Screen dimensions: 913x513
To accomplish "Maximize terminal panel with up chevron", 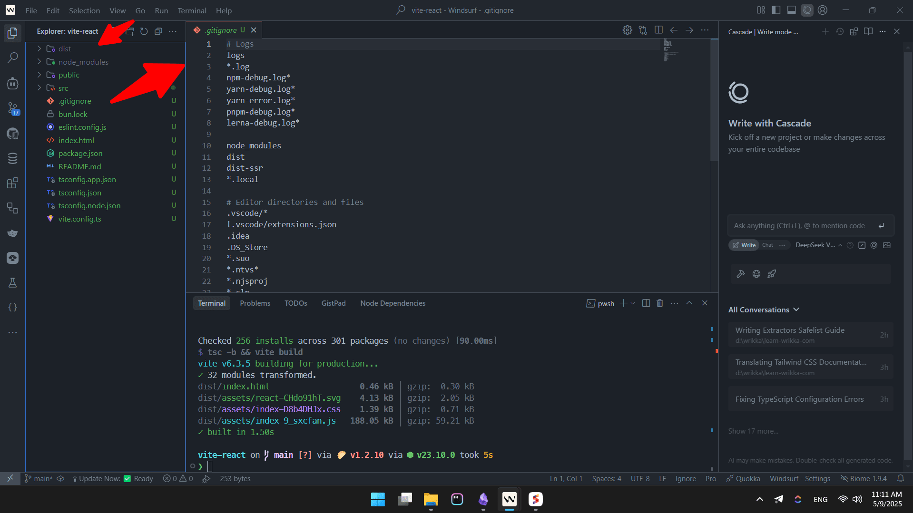I will pyautogui.click(x=689, y=303).
